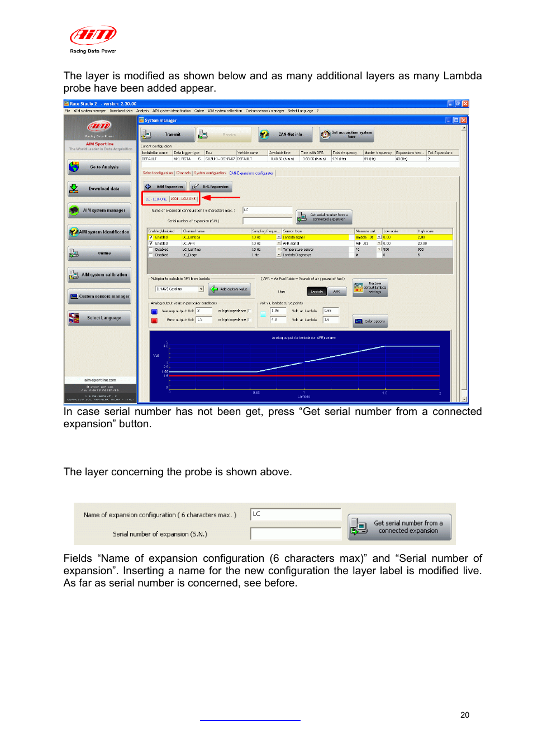Check Warmup output high impedance box

tap(249, 311)
